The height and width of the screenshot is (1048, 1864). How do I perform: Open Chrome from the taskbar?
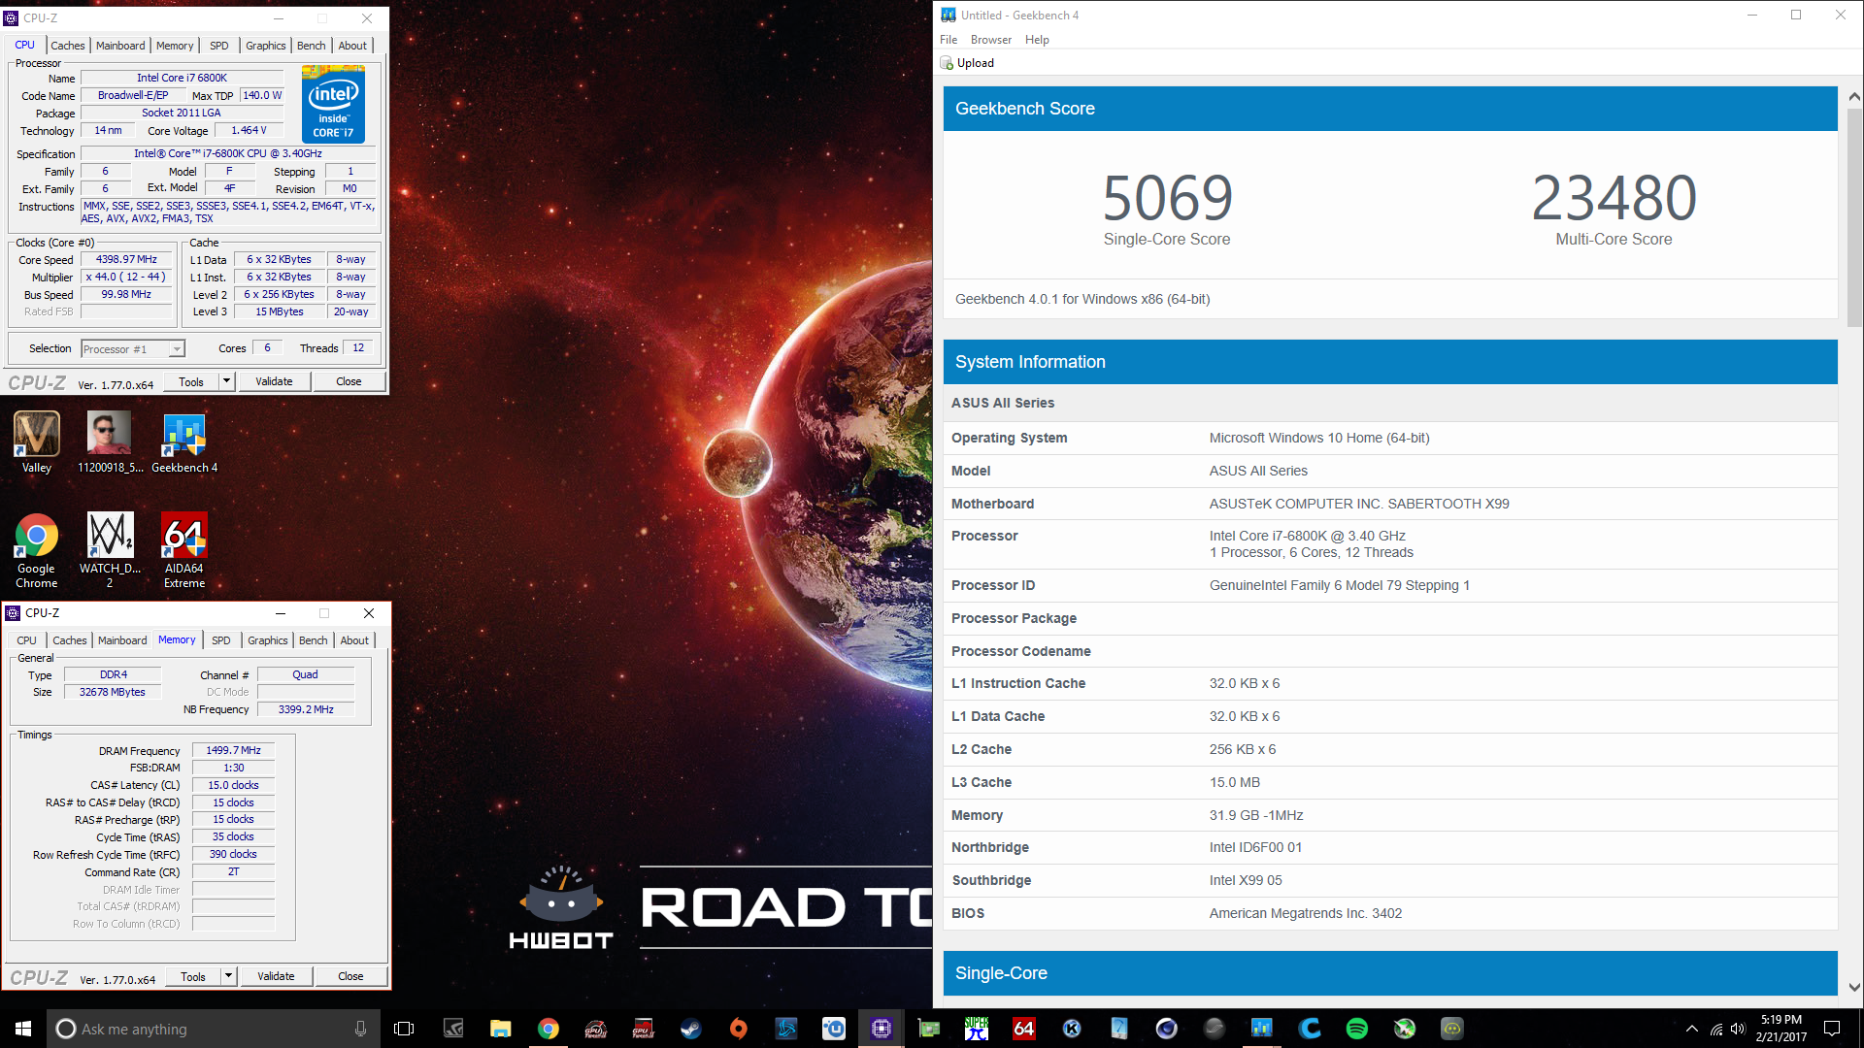pos(549,1029)
